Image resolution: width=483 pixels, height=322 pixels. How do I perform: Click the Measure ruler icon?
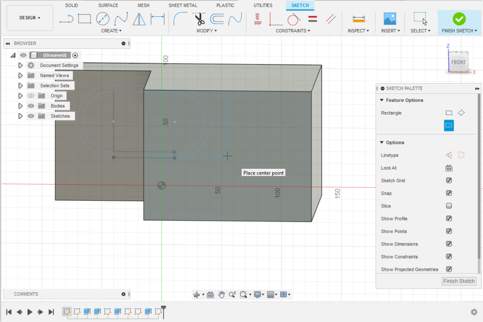[x=358, y=19]
